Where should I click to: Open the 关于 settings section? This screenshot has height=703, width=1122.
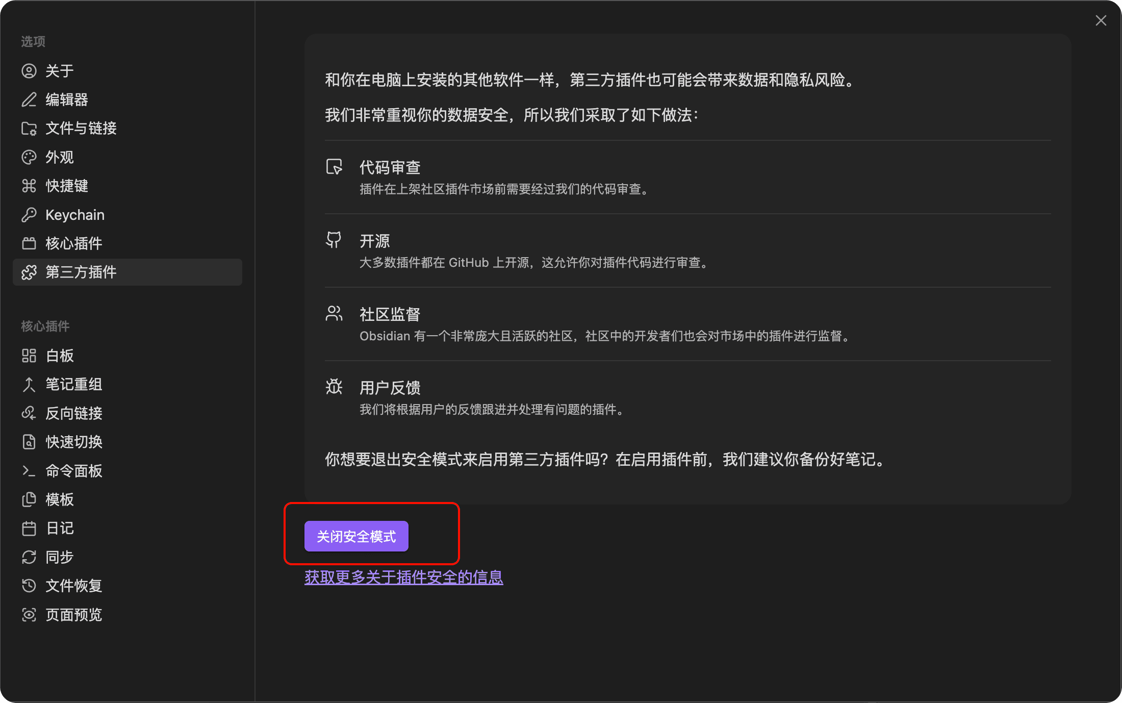click(x=59, y=70)
